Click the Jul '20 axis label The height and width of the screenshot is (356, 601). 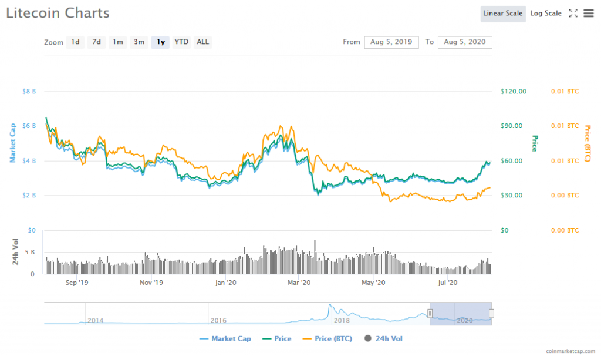point(448,283)
